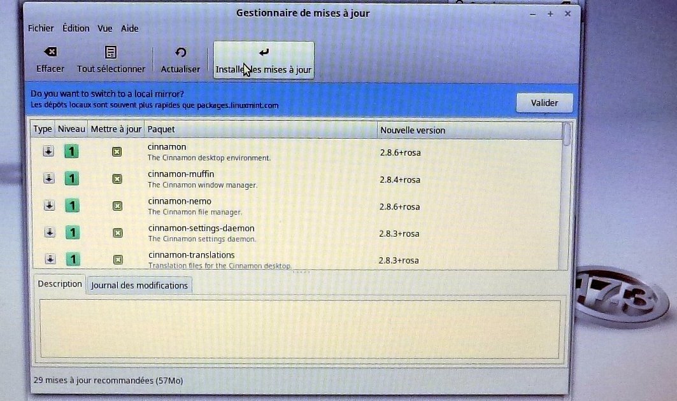
Task: Click the Actualiser refresh icon
Action: 180,53
